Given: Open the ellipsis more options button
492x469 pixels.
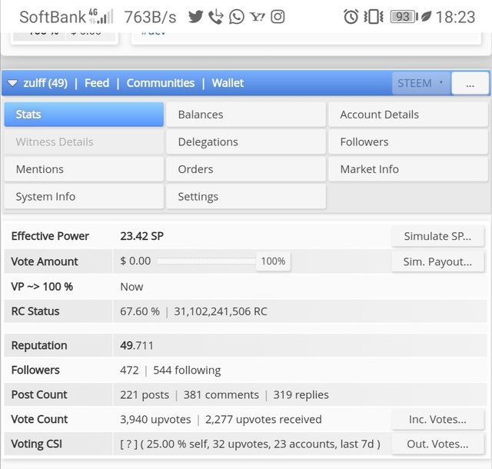Looking at the screenshot, I should (x=470, y=84).
